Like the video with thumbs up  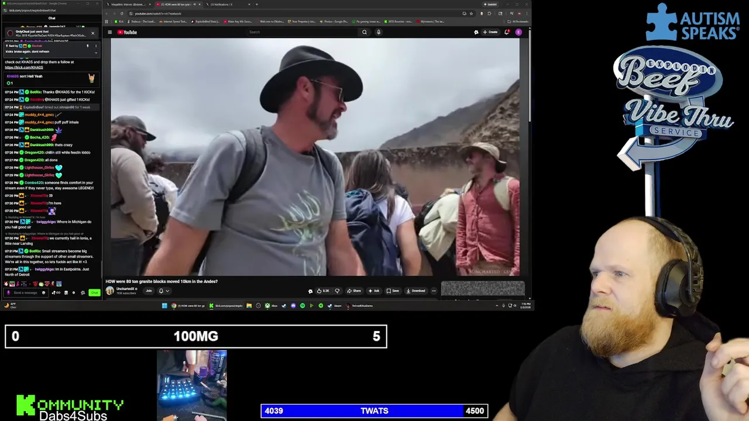(323, 291)
